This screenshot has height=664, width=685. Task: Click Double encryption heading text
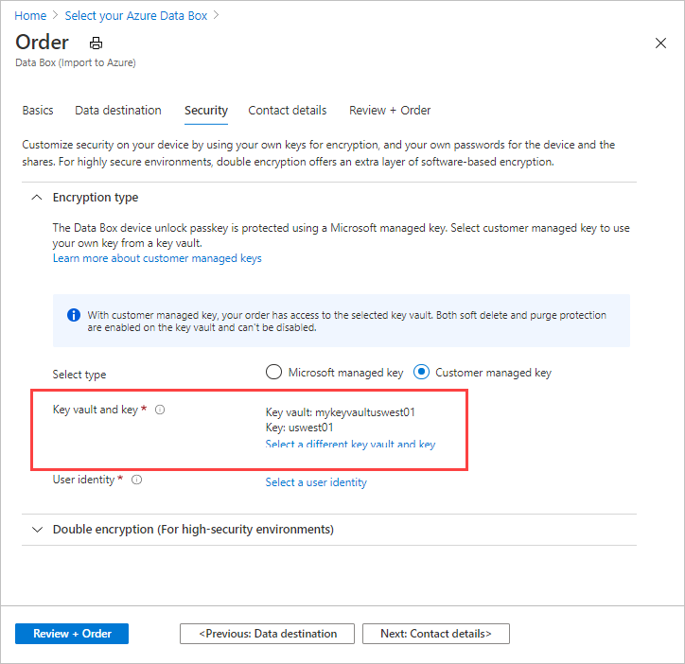[x=193, y=530]
